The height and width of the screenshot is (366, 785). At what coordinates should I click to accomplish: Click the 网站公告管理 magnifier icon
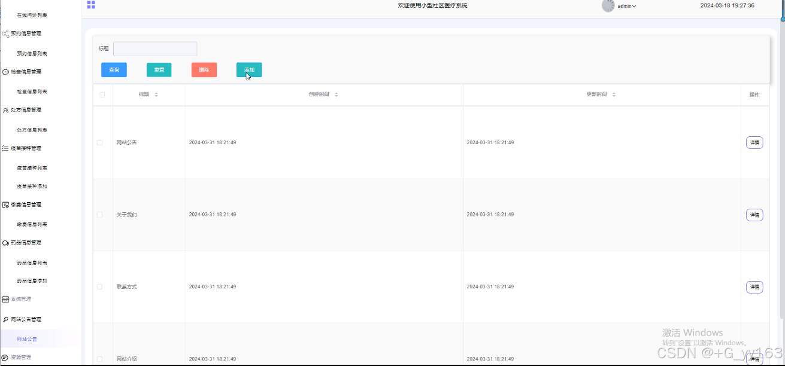pyautogui.click(x=5, y=320)
